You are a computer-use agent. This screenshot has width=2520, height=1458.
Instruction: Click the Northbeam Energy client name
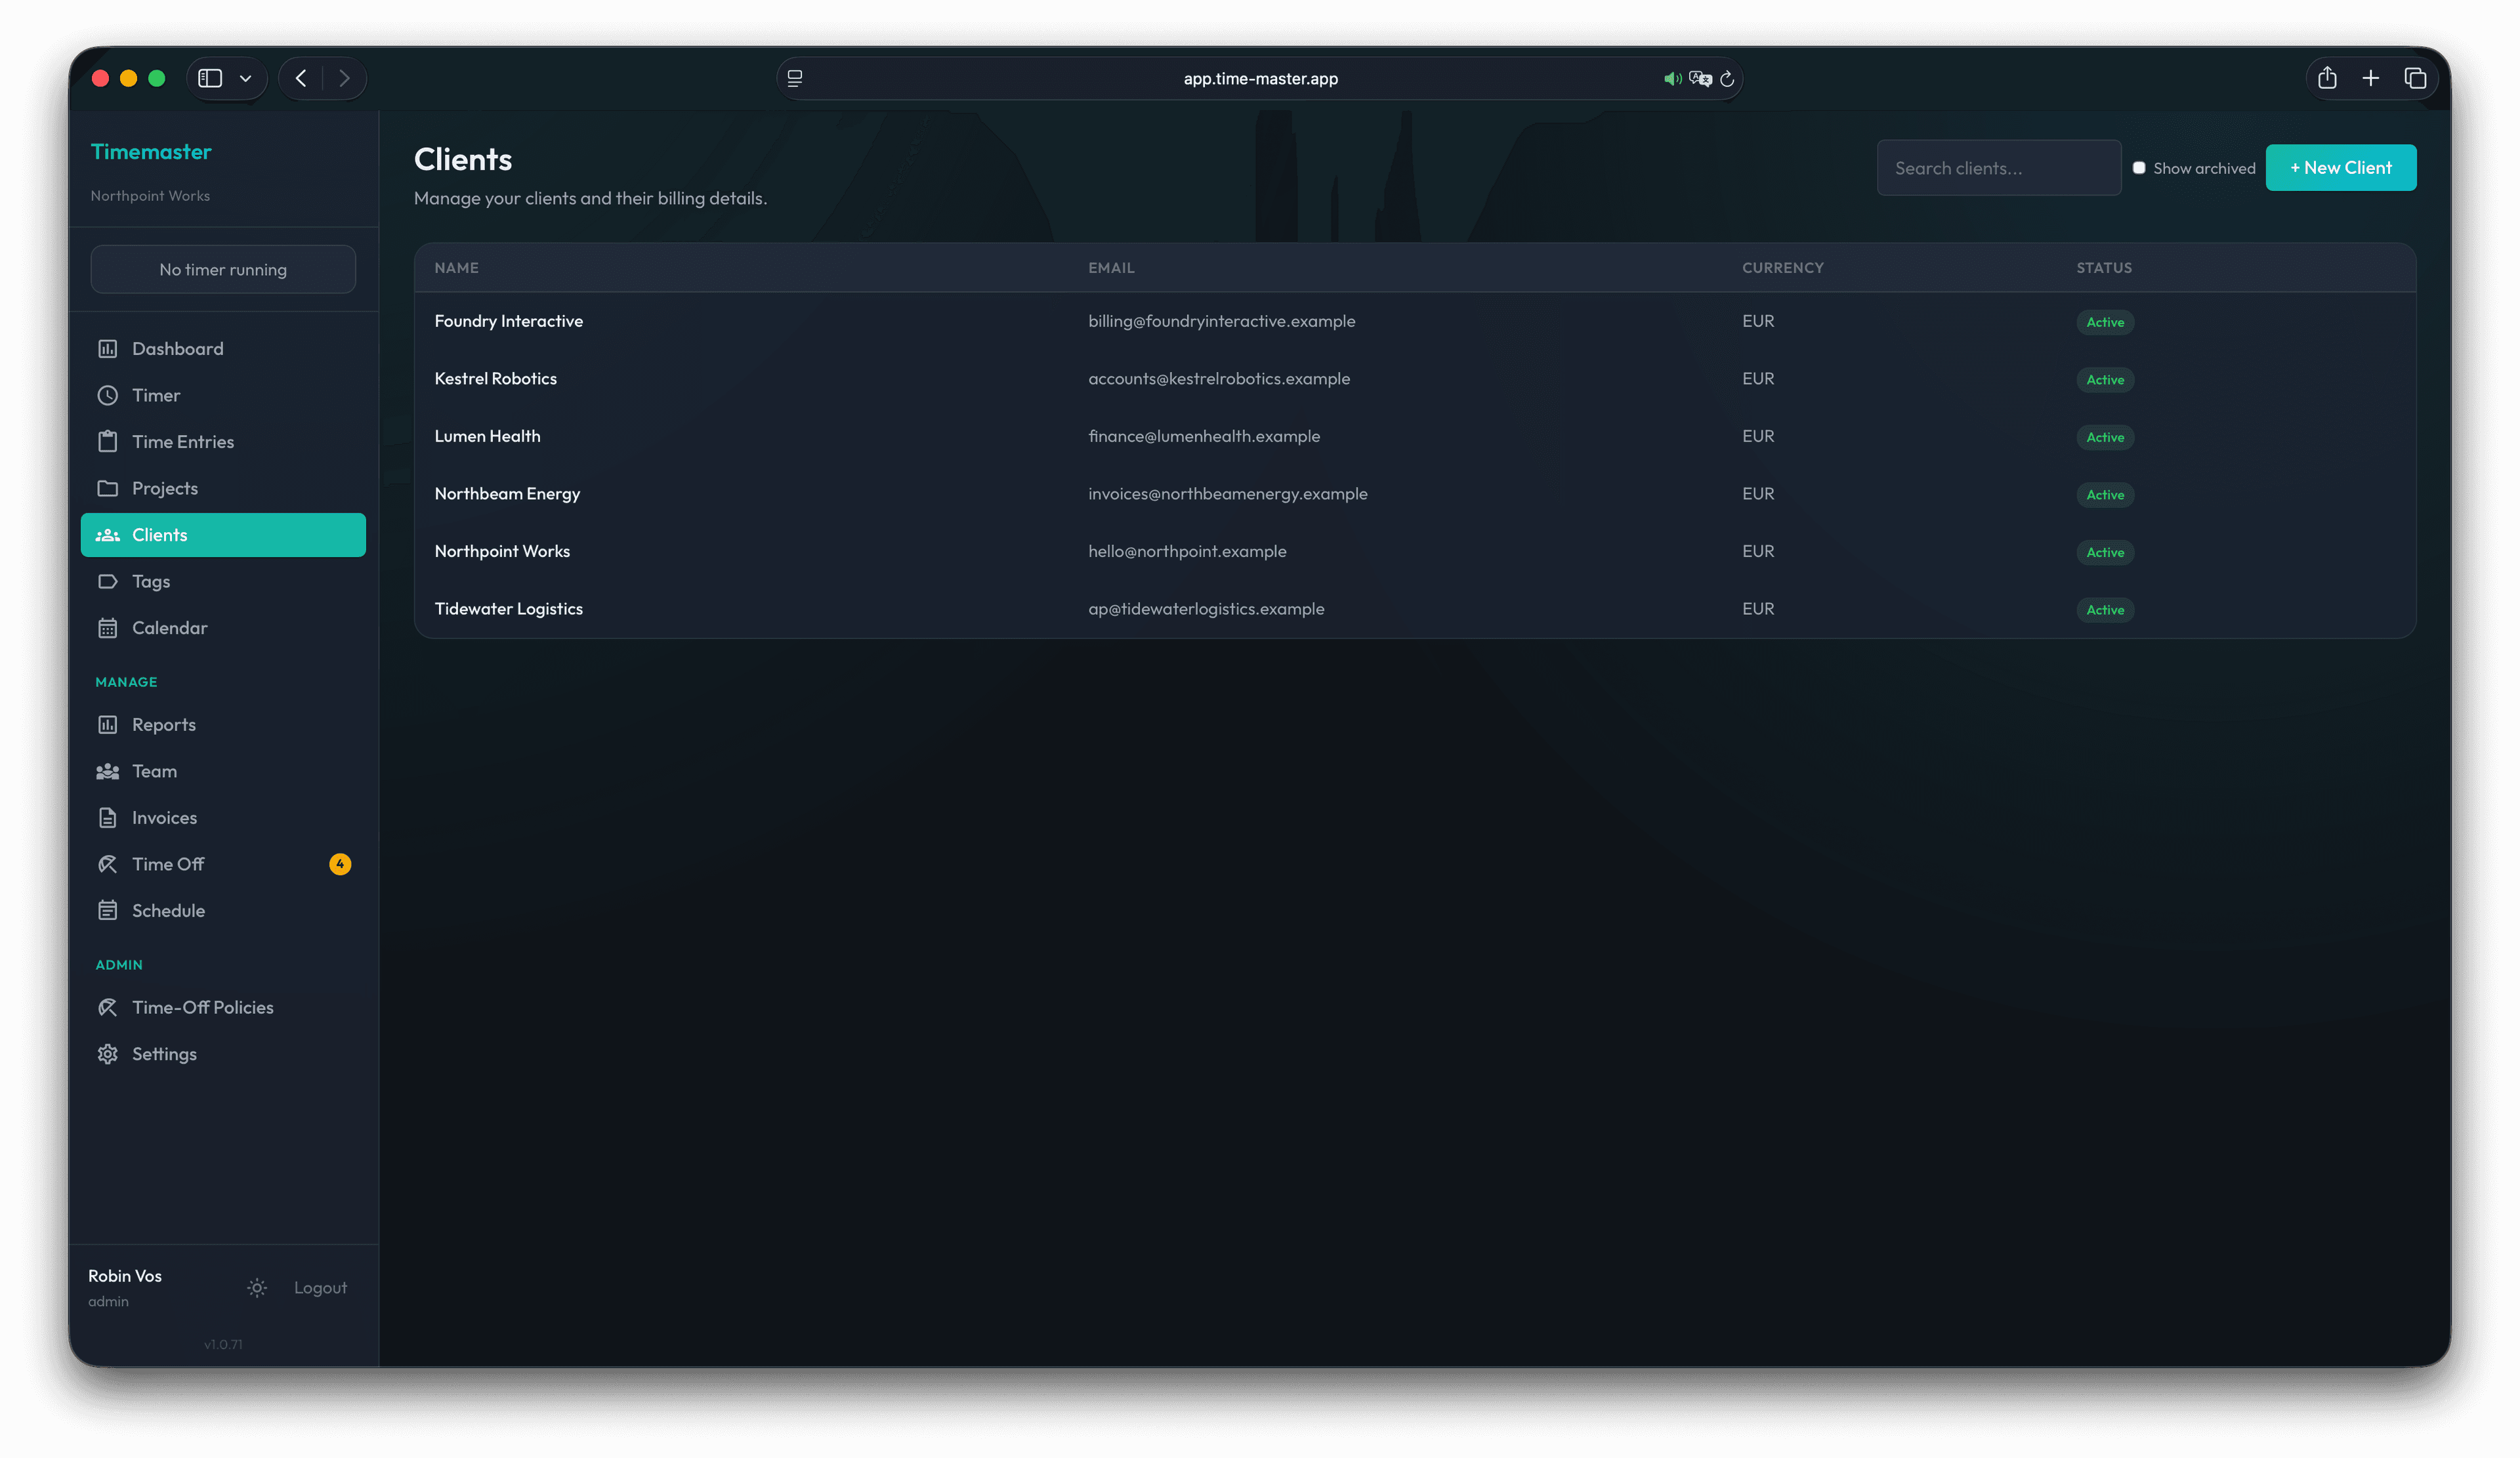(x=507, y=494)
